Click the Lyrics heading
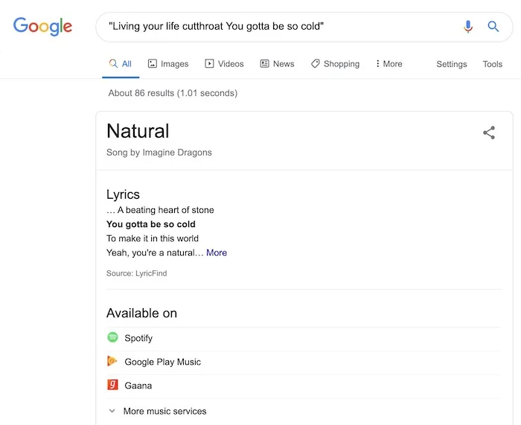 click(x=123, y=194)
